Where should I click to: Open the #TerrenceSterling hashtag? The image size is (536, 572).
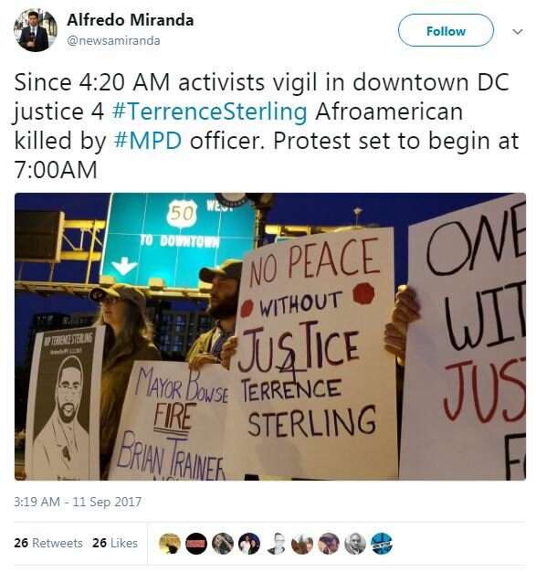(x=210, y=111)
